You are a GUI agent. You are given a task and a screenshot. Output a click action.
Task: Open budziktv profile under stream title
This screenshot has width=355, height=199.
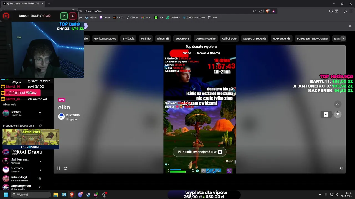(x=73, y=115)
